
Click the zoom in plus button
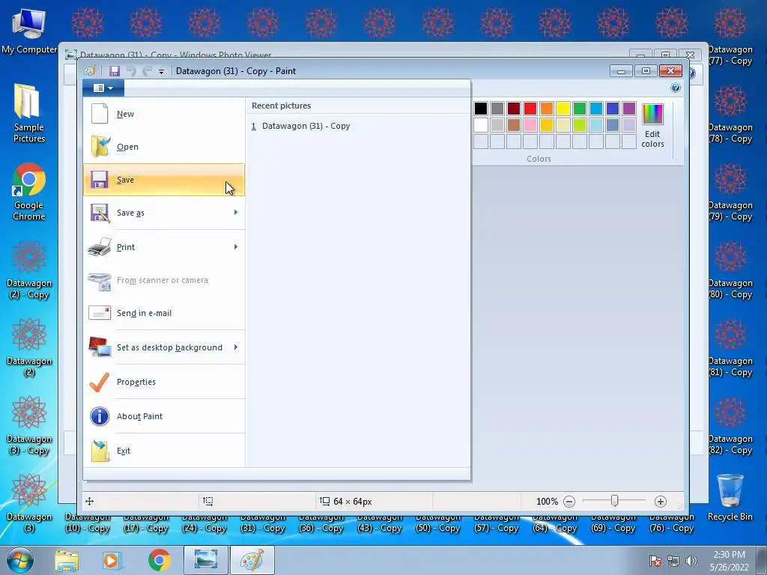click(x=661, y=502)
